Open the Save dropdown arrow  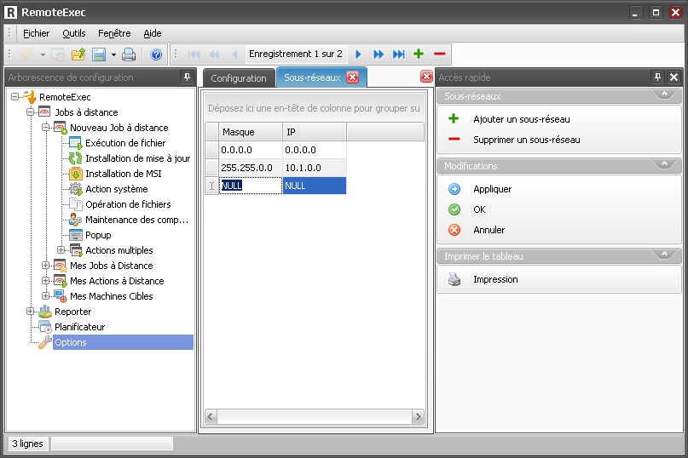coord(113,54)
